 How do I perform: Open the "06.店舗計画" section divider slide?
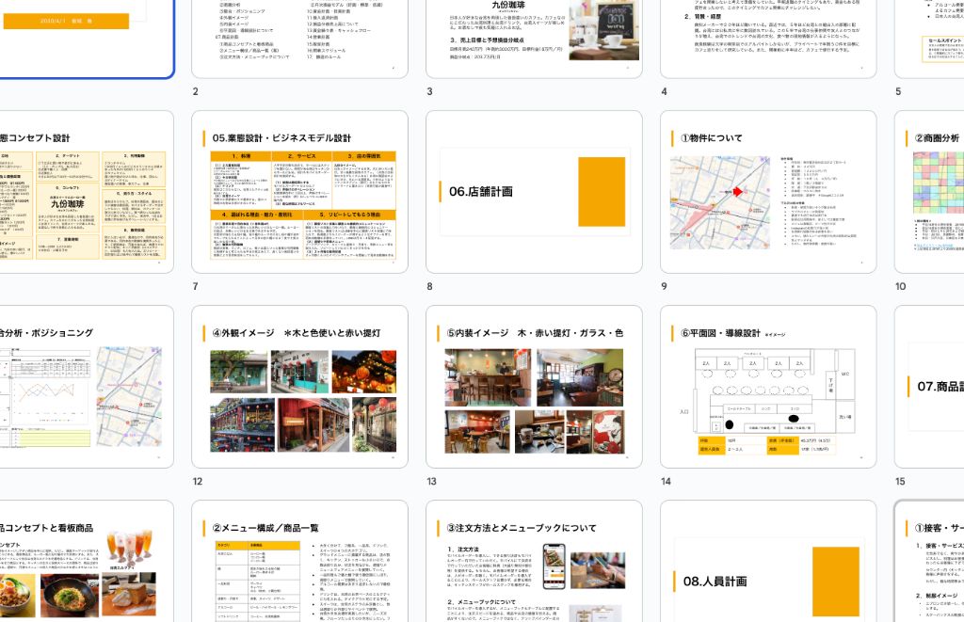point(534,188)
